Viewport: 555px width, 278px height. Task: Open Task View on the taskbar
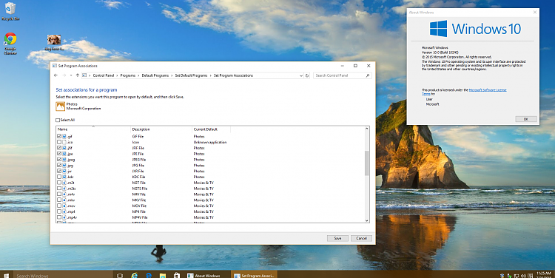(120, 276)
